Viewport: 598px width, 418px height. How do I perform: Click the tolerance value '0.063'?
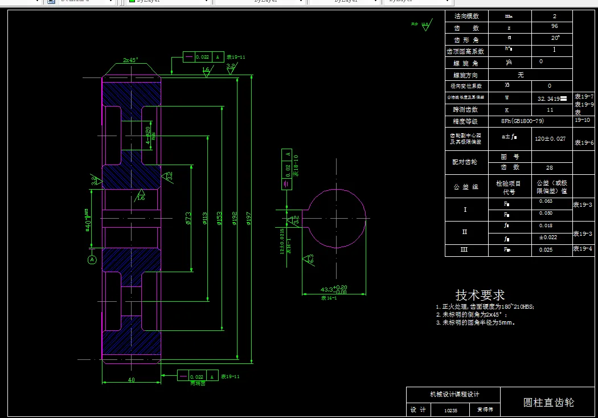coord(546,201)
